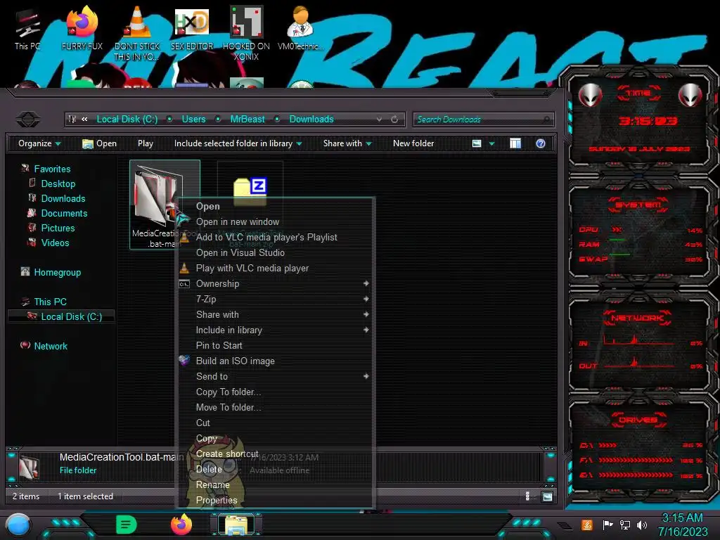The image size is (720, 540).
Task: Select Homegroup in the navigation pane
Action: [x=58, y=273]
